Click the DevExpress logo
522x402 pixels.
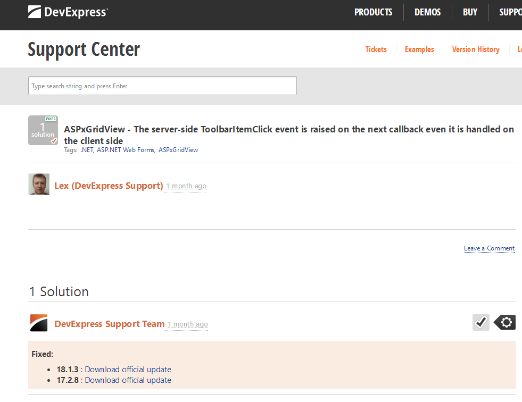click(x=68, y=12)
